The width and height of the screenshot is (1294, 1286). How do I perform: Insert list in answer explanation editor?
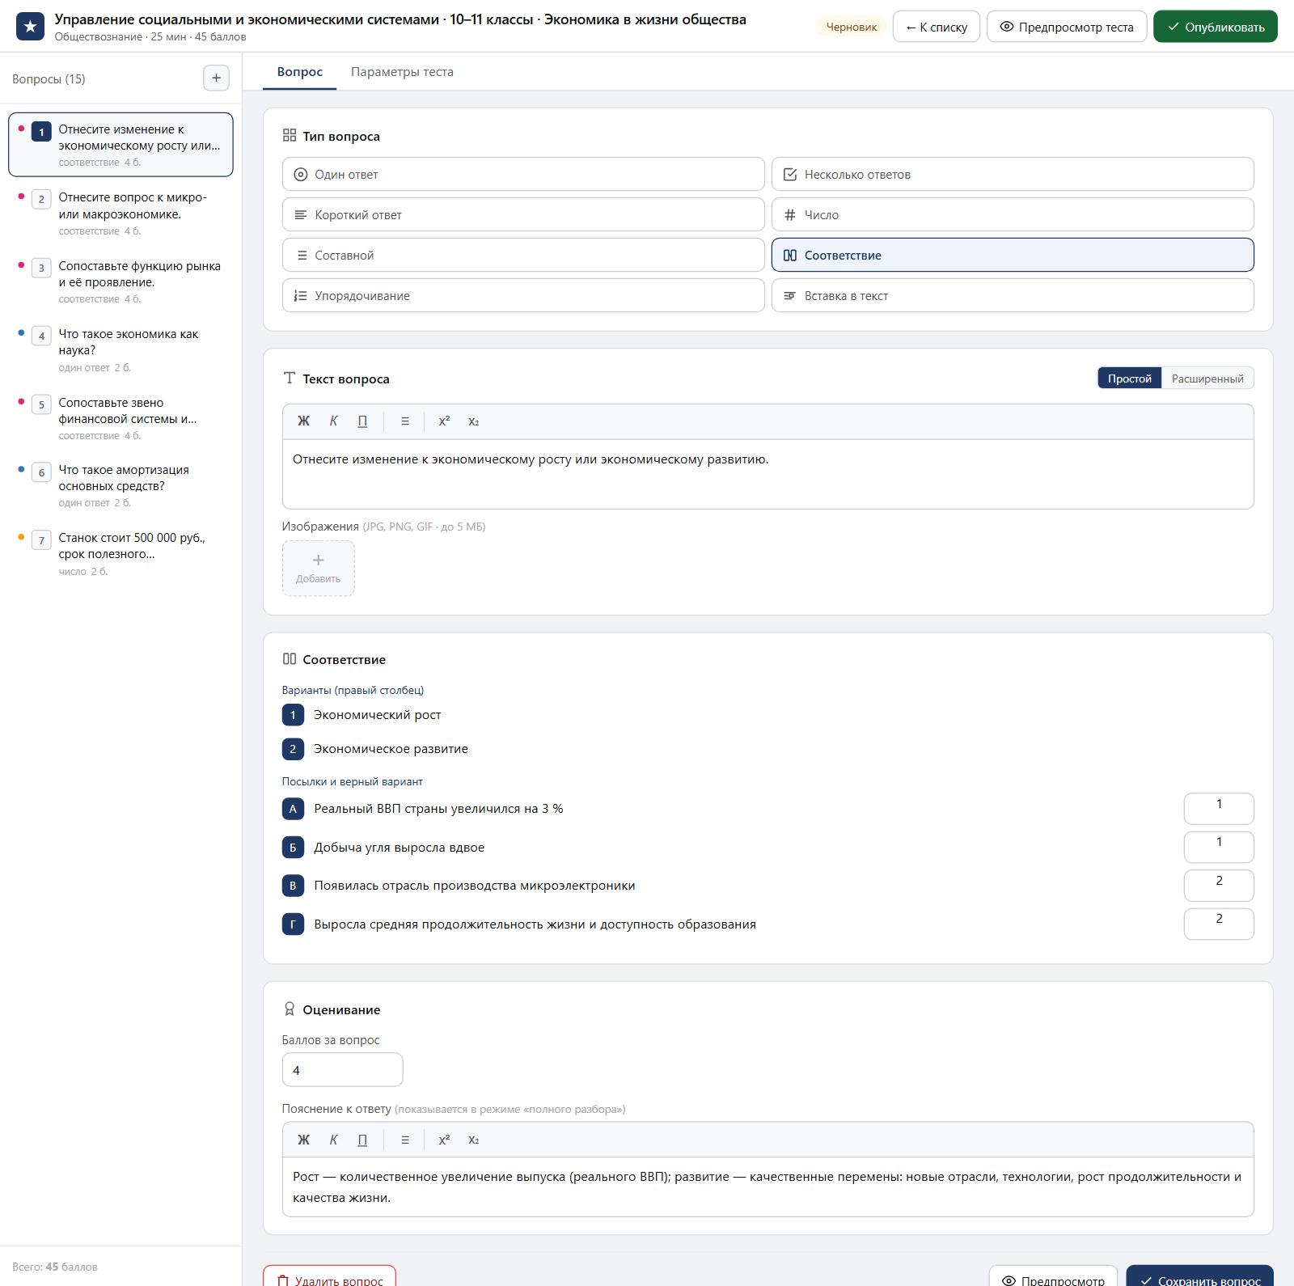tap(405, 1140)
